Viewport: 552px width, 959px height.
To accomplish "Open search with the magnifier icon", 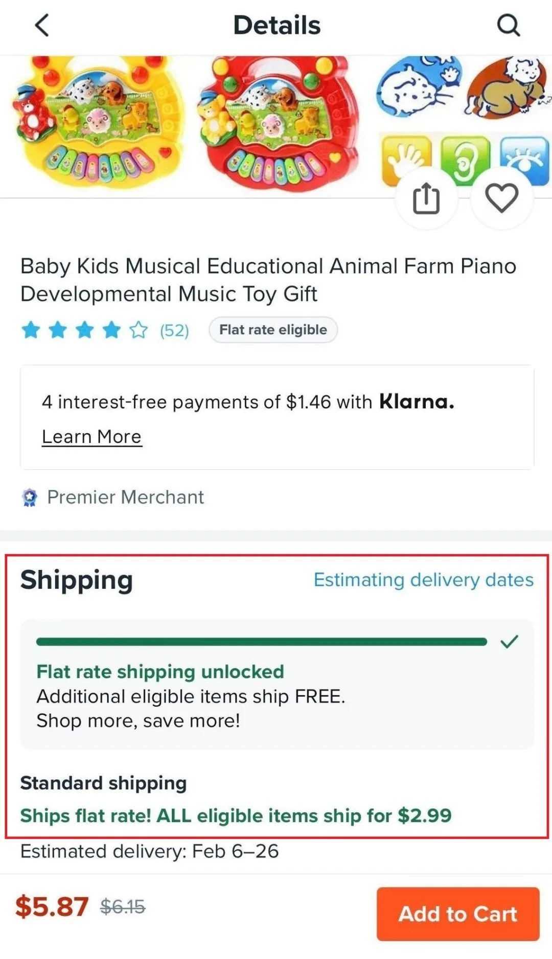I will (508, 25).
